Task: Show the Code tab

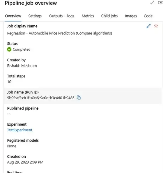Action: [x=148, y=16]
